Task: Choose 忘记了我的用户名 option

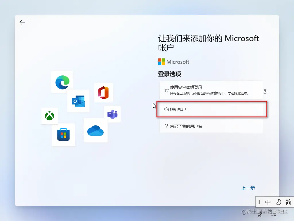Action: [211, 126]
